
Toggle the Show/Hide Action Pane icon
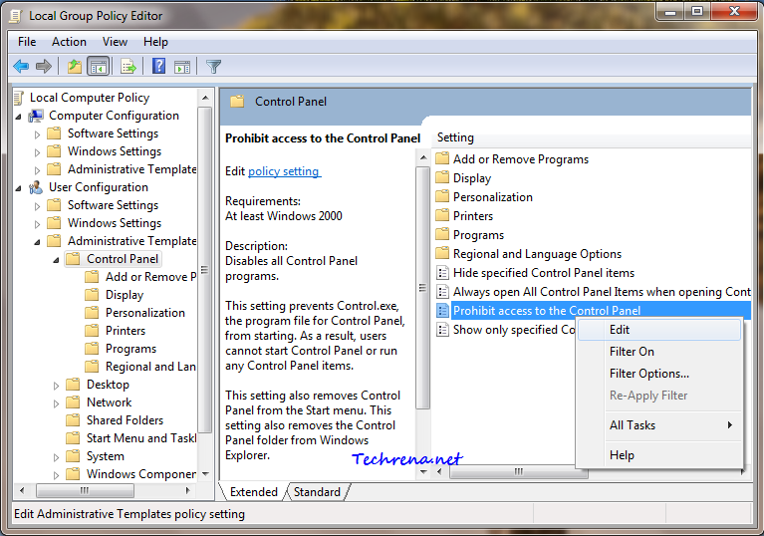click(x=182, y=67)
